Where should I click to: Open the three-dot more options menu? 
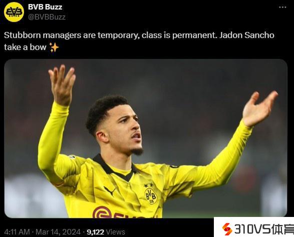pyautogui.click(x=282, y=7)
